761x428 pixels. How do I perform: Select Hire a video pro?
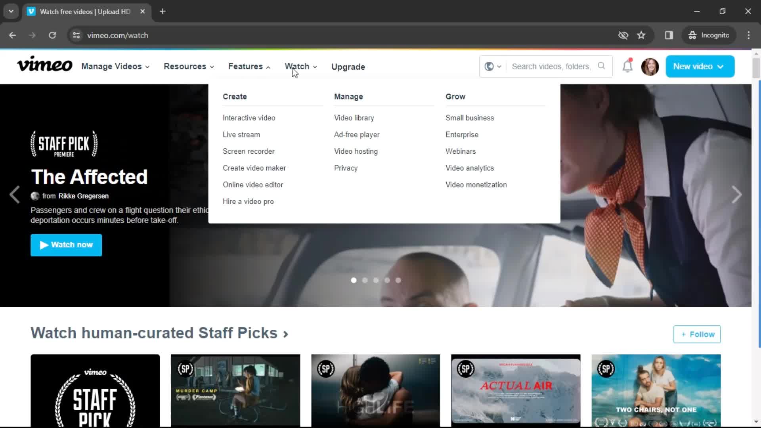click(x=248, y=201)
